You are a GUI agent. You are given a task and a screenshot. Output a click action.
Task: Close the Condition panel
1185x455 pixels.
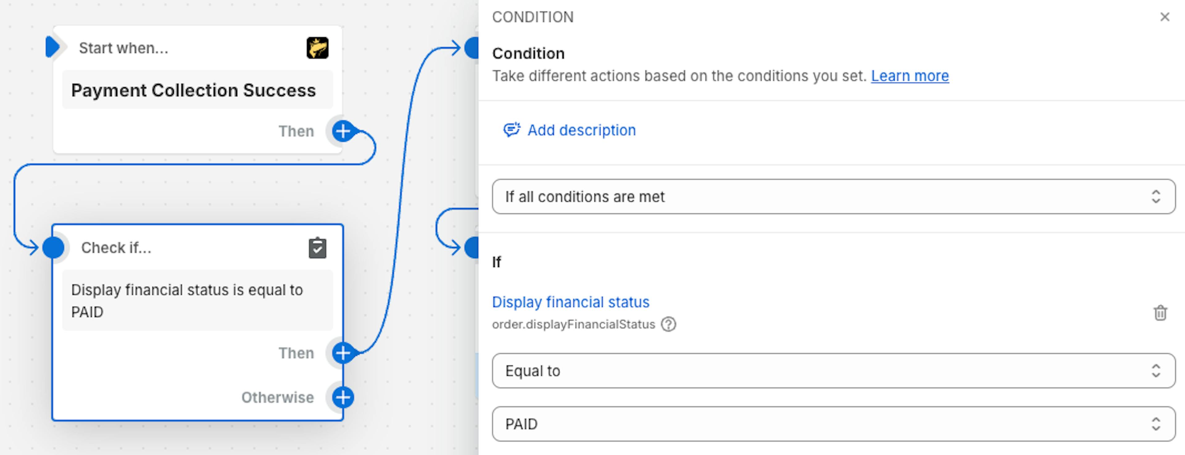[x=1165, y=17]
